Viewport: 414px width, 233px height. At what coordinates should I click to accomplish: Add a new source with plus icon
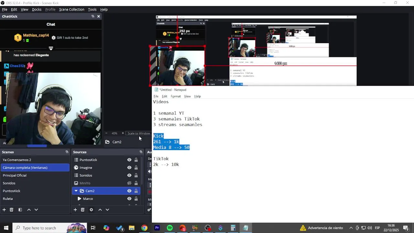(x=75, y=210)
